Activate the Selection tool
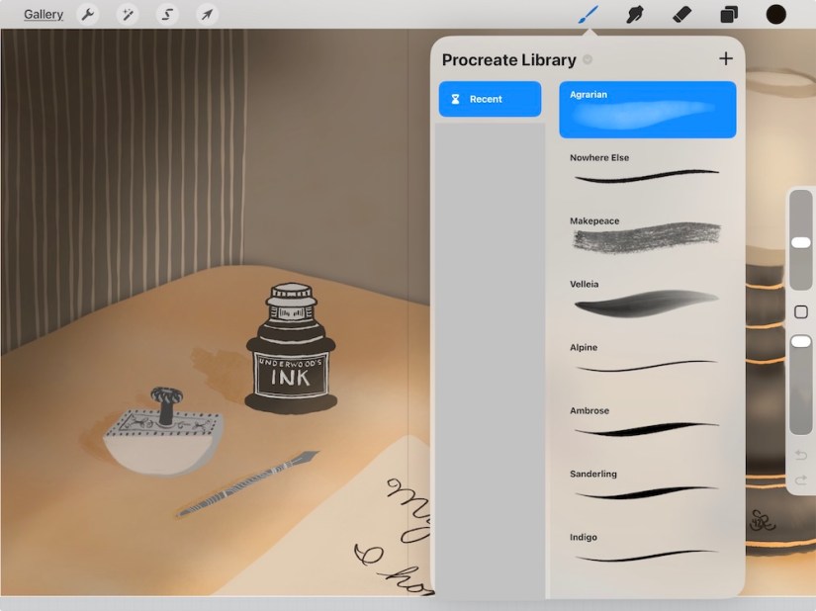Image resolution: width=816 pixels, height=611 pixels. pyautogui.click(x=166, y=14)
